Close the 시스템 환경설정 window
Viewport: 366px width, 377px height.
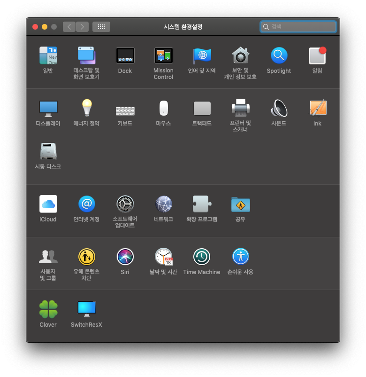[35, 27]
